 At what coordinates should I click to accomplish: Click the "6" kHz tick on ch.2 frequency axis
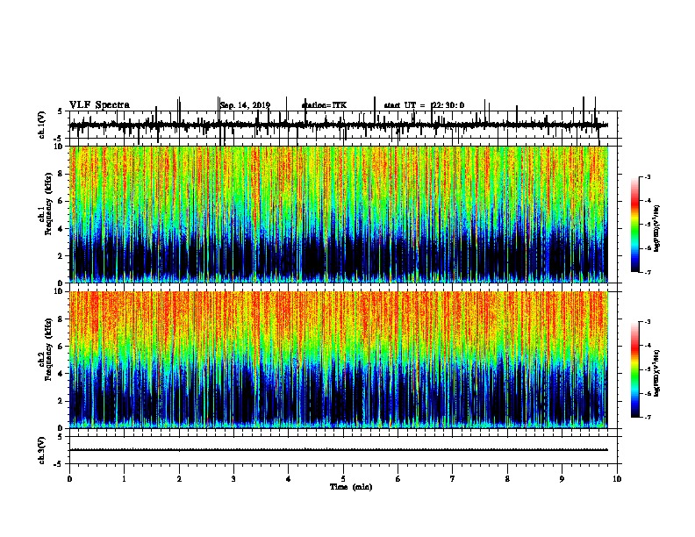click(61, 346)
